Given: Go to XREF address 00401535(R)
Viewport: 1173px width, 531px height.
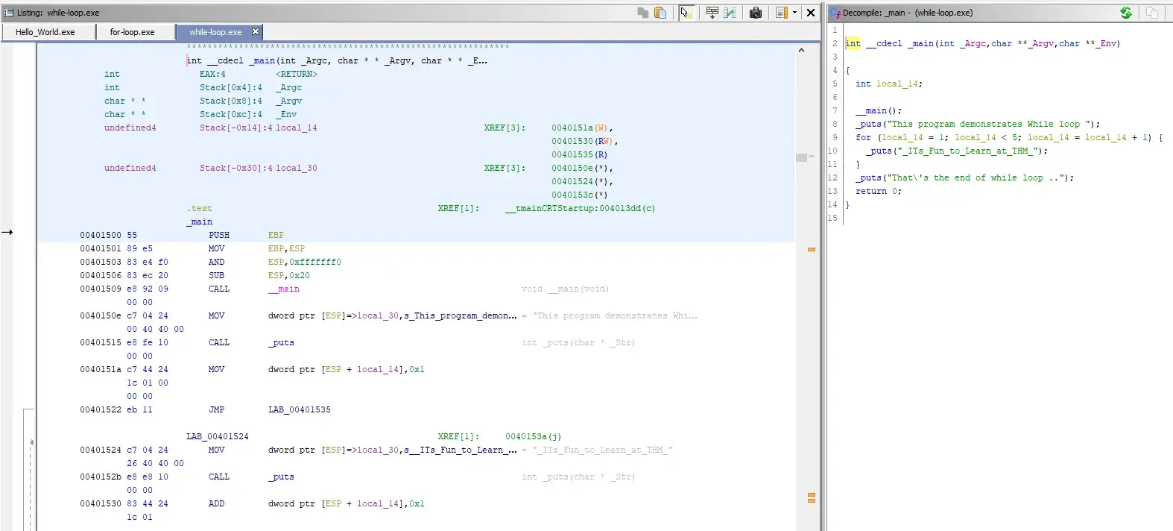Looking at the screenshot, I should [579, 154].
